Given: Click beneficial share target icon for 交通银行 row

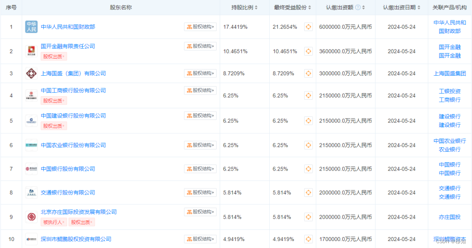Looking at the screenshot, I should tap(308, 192).
